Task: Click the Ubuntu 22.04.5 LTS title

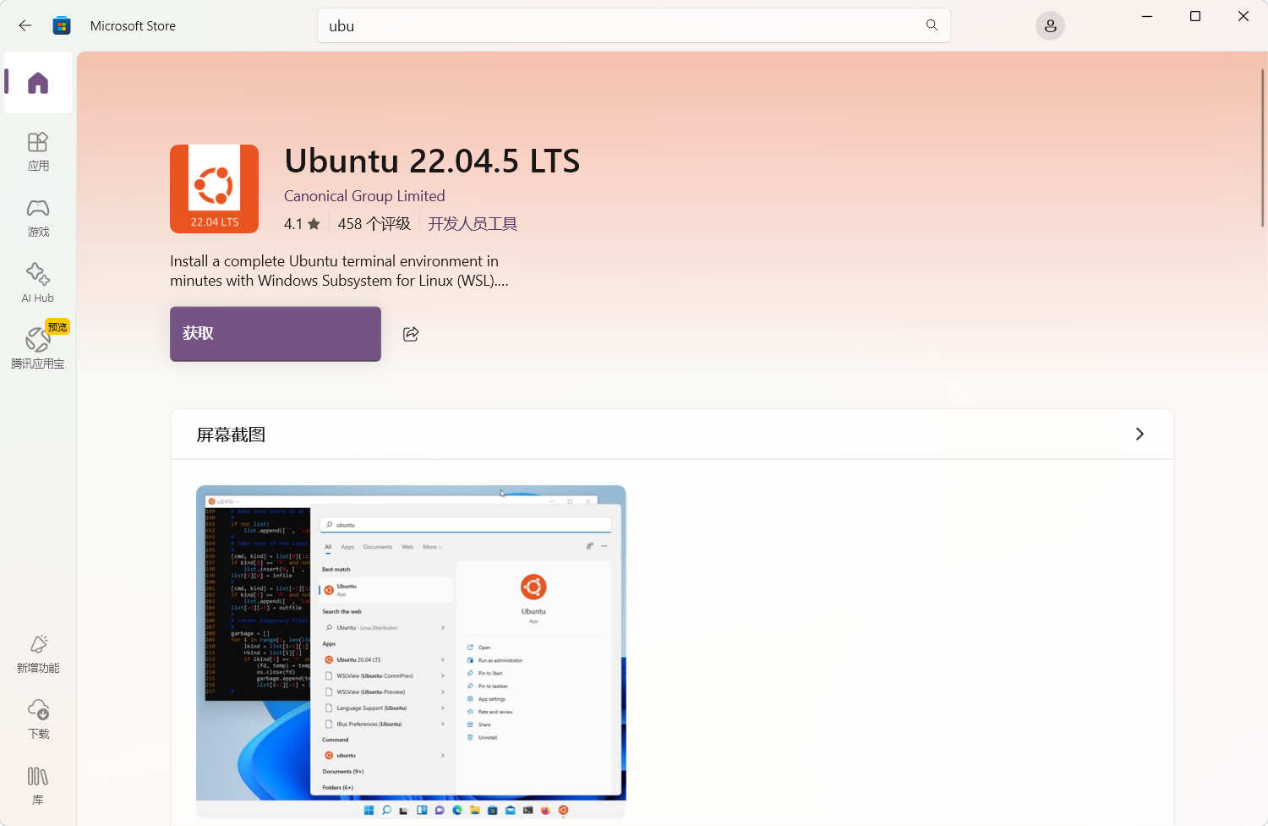Action: (432, 161)
